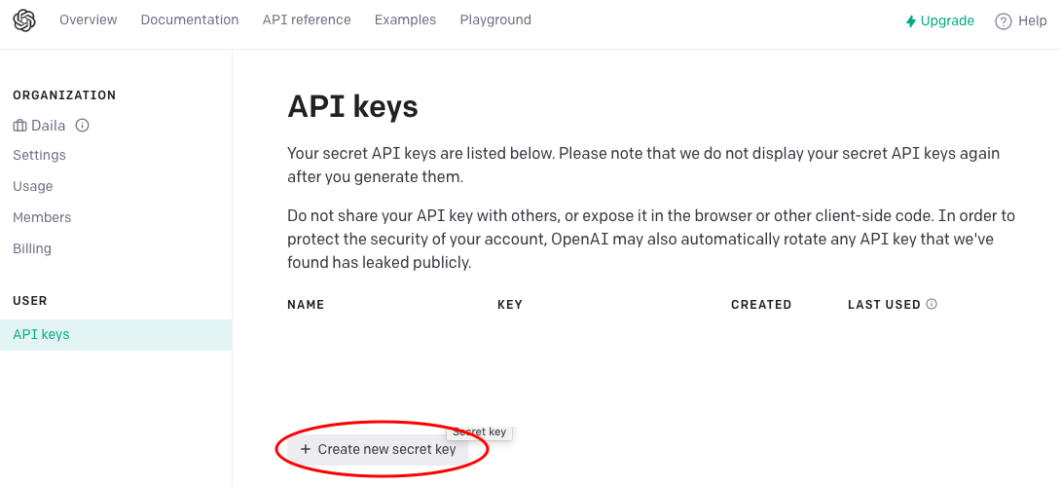Open the Playground
Screen dimensions: 1061x487
pyautogui.click(x=495, y=20)
